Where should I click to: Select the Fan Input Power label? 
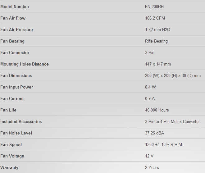click(17, 87)
